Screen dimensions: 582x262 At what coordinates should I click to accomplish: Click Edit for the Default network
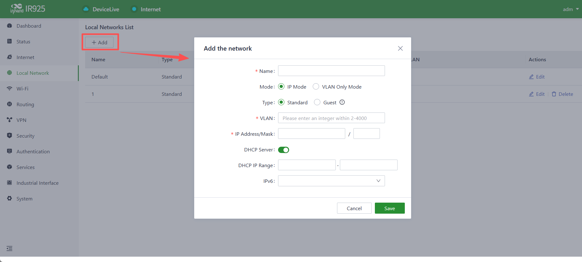[x=537, y=77]
